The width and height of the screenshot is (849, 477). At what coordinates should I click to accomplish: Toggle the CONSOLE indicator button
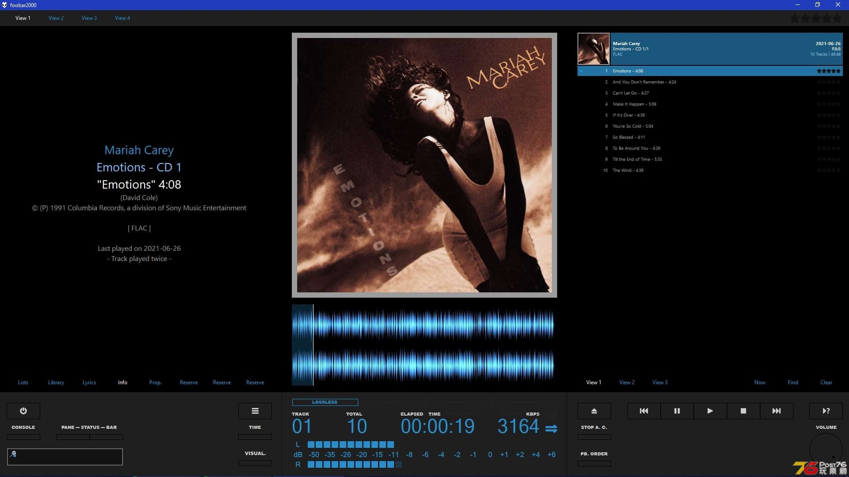[23, 437]
